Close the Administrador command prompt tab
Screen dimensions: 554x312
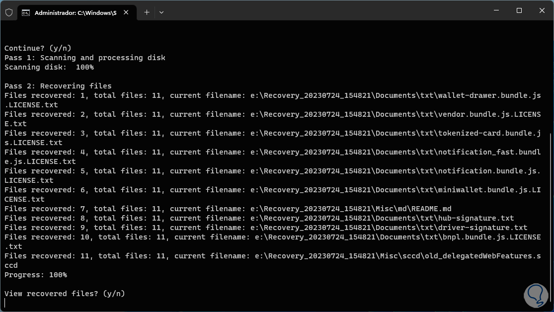[x=127, y=12]
